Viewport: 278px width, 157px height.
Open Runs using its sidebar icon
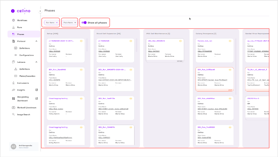[13, 27]
